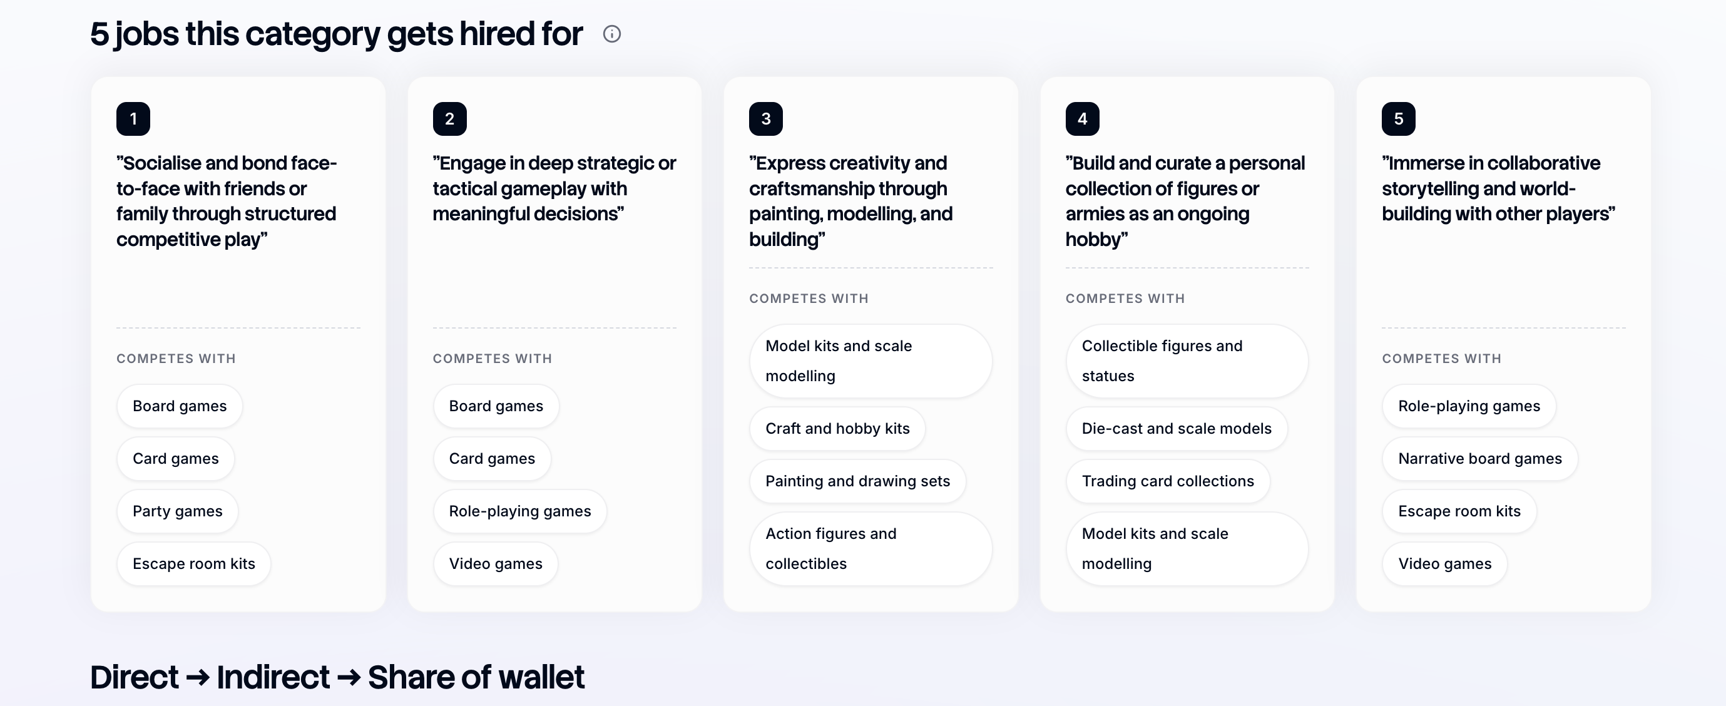Image resolution: width=1726 pixels, height=706 pixels.
Task: Click Trading card collections chip
Action: click(1168, 481)
